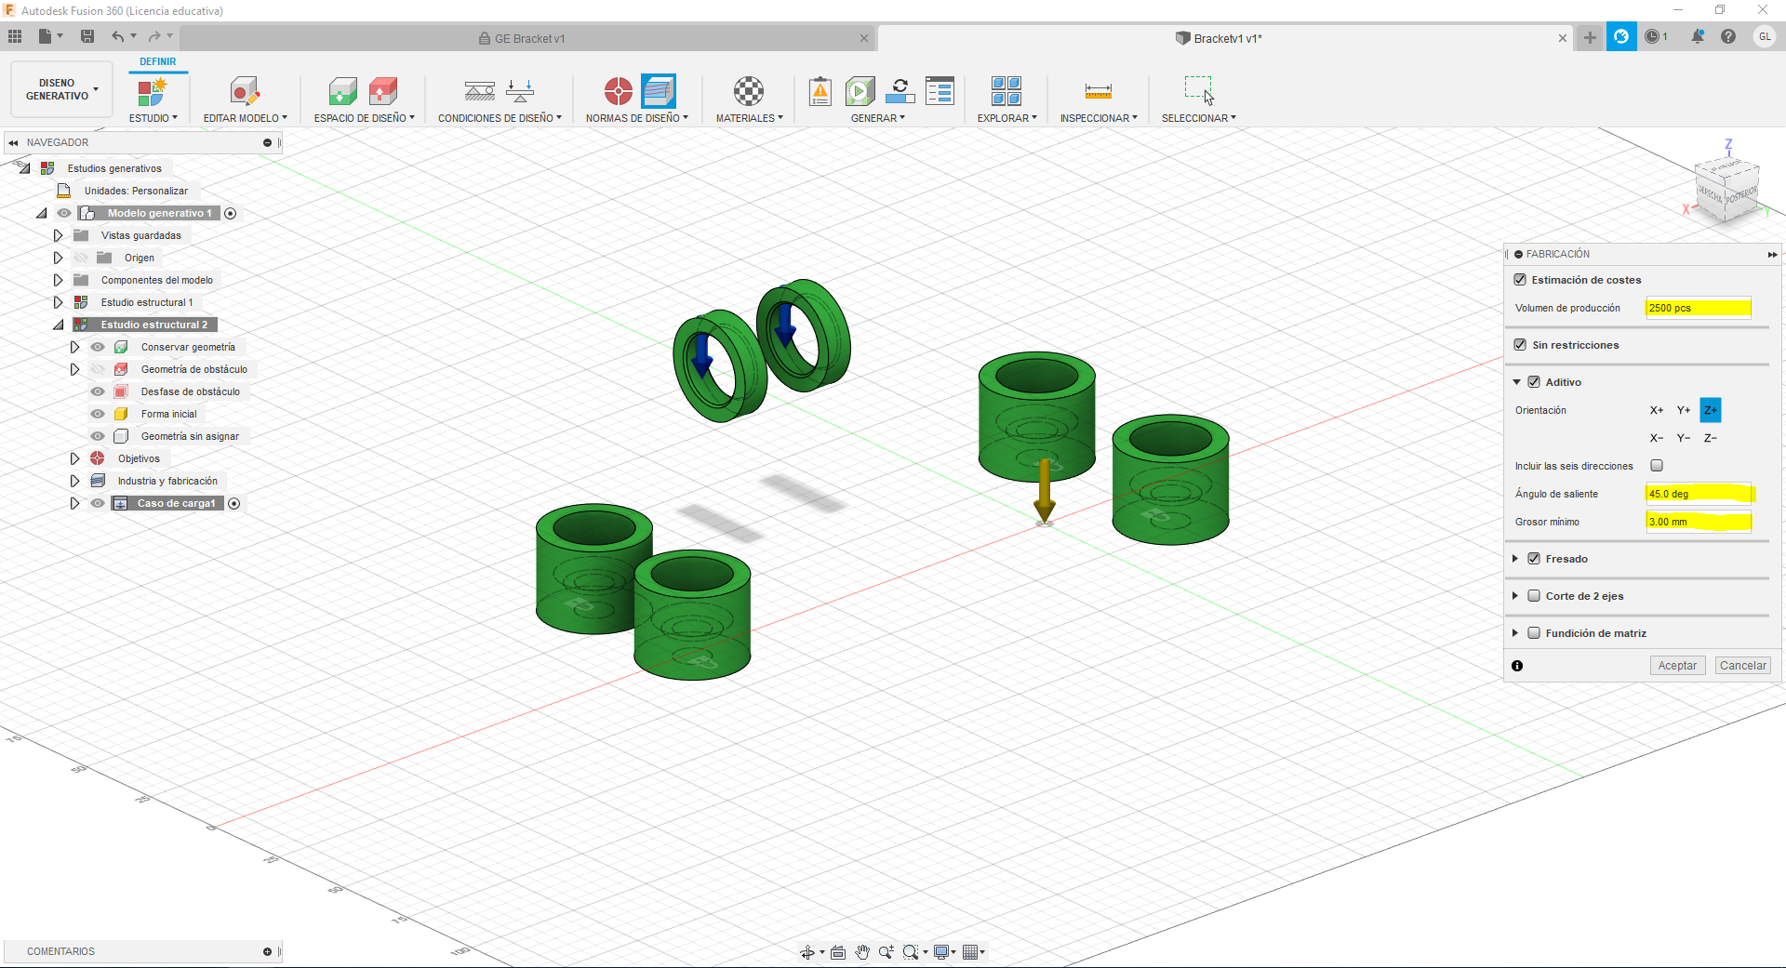1786x968 pixels.
Task: Switch to the GE Bracket v1 tab
Action: (x=529, y=38)
